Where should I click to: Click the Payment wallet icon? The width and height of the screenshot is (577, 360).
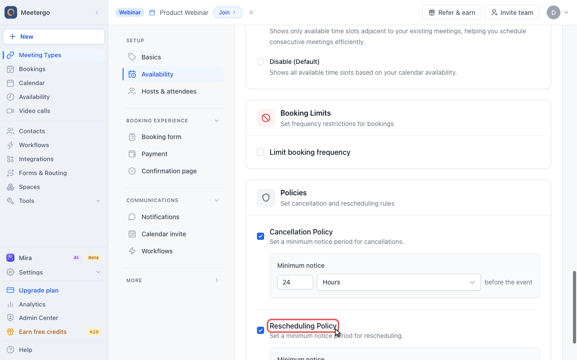(x=132, y=154)
